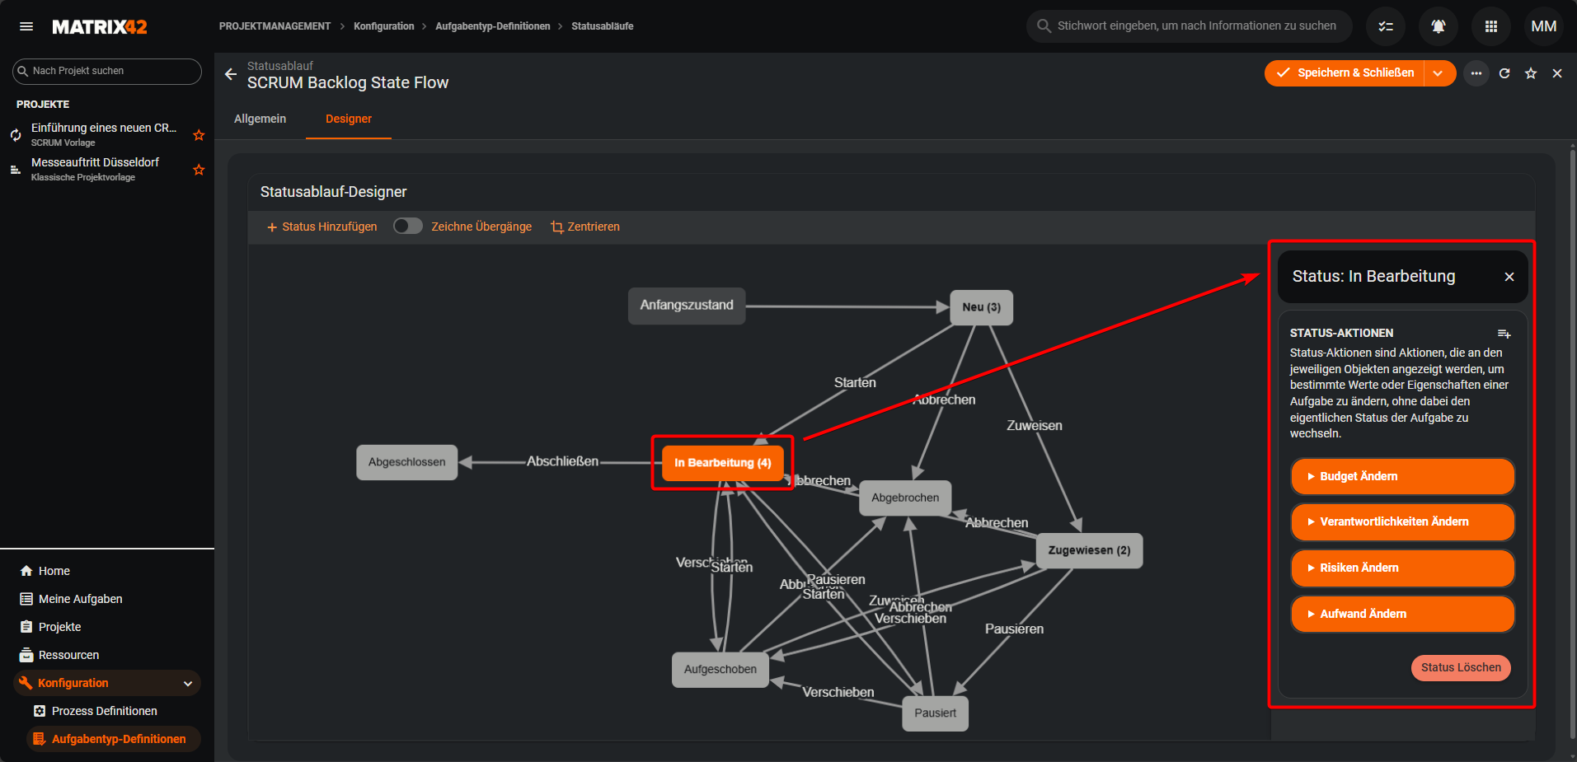Open the hamburger navigation menu
Screen dimensions: 1577x762
point(26,26)
